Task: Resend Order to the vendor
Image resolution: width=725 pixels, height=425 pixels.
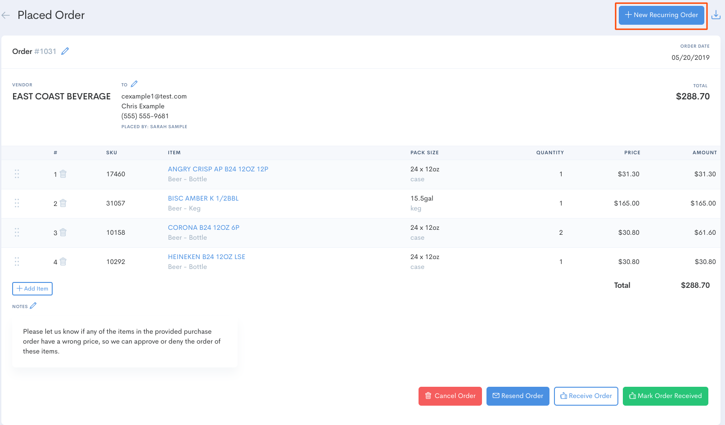Action: (x=518, y=396)
